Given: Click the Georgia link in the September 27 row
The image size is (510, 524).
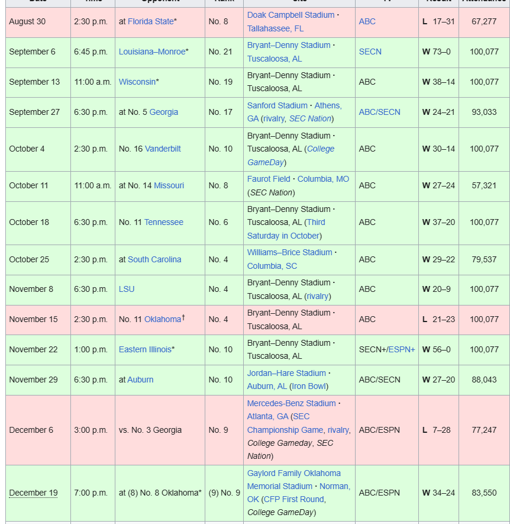Looking at the screenshot, I should (164, 112).
